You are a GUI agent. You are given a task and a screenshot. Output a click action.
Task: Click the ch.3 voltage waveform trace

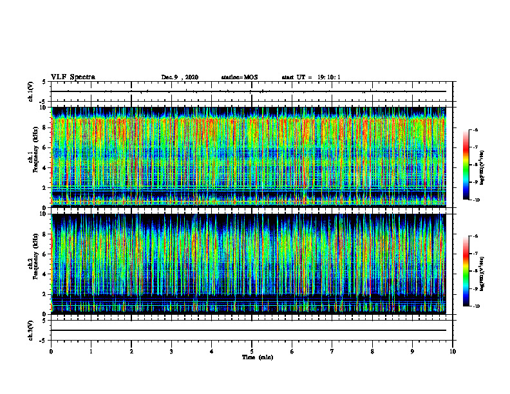tap(249, 330)
